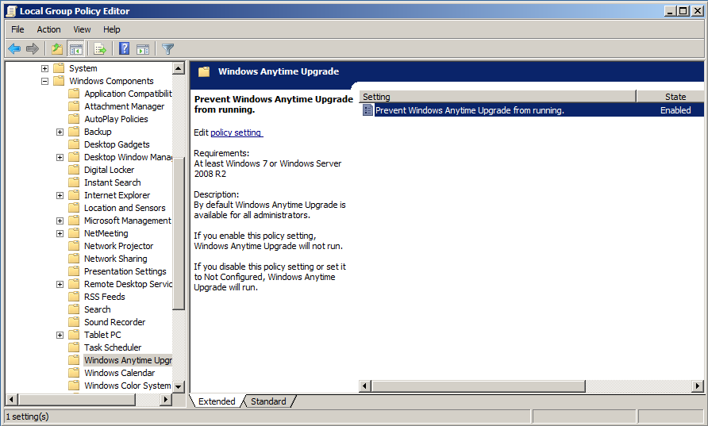Screen dimensions: 708x426
Task: Click folder icon next to Windows Calendar
Action: [74, 373]
